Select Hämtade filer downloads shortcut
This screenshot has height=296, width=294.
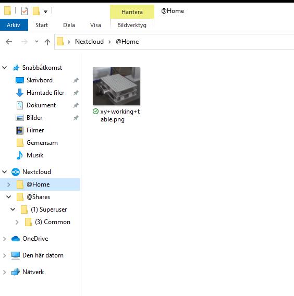45,93
